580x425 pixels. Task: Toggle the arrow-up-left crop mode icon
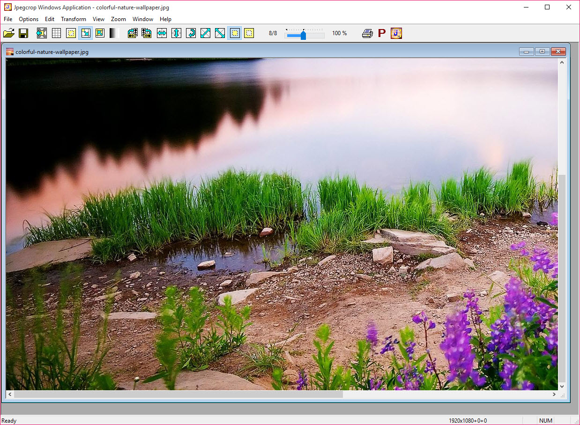point(100,33)
